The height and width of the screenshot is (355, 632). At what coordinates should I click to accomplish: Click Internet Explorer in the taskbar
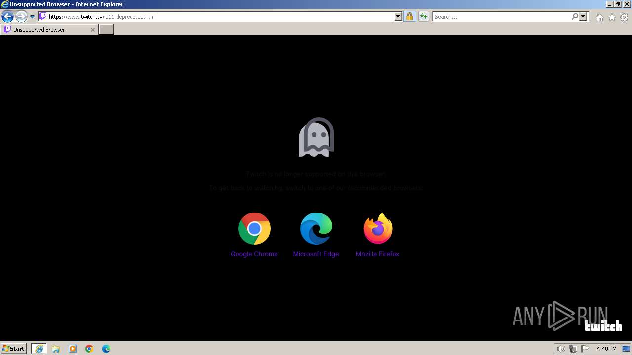(x=39, y=349)
